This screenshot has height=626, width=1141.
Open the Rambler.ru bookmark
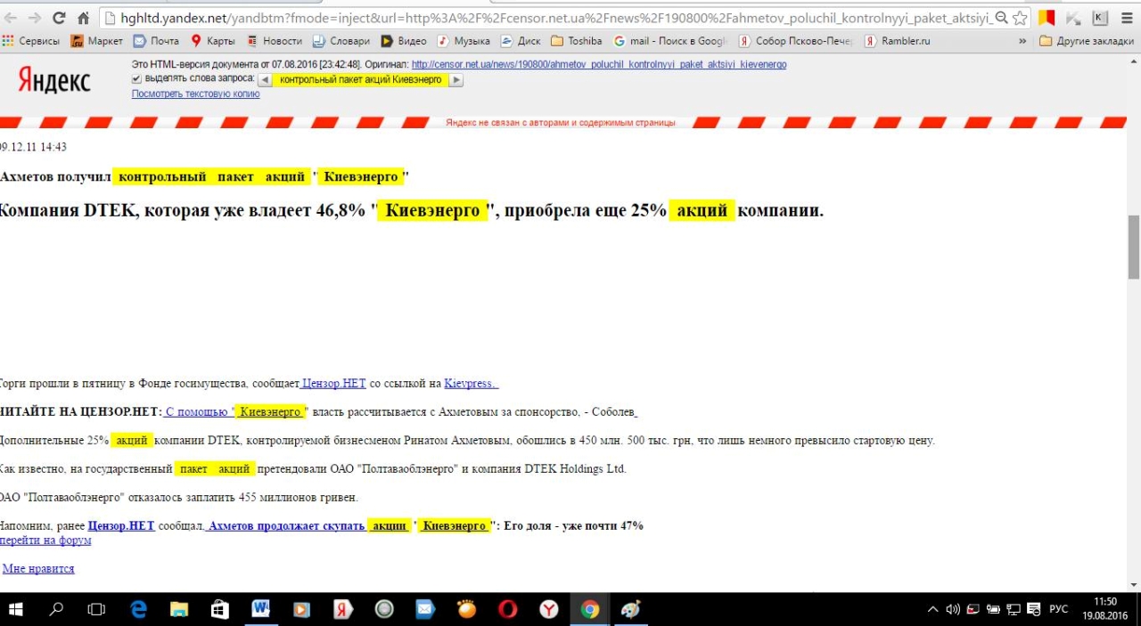[x=898, y=41]
